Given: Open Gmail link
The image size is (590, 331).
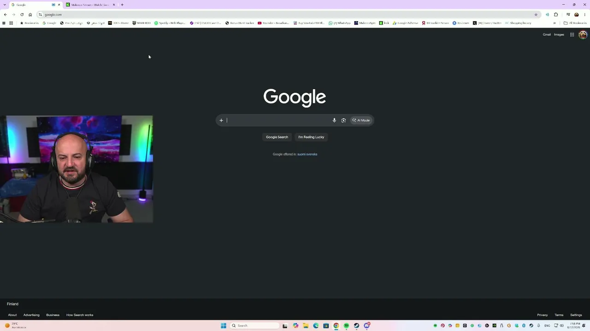Looking at the screenshot, I should (547, 34).
